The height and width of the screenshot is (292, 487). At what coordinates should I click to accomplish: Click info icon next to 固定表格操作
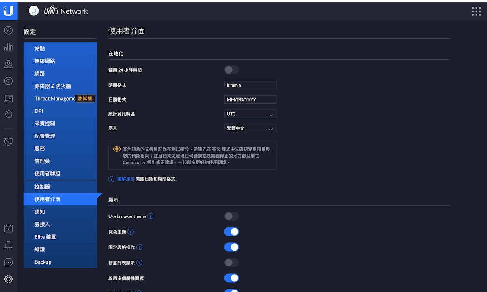(139, 247)
